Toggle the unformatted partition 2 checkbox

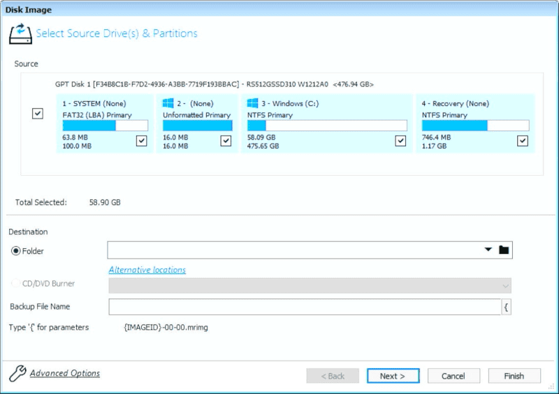point(226,141)
